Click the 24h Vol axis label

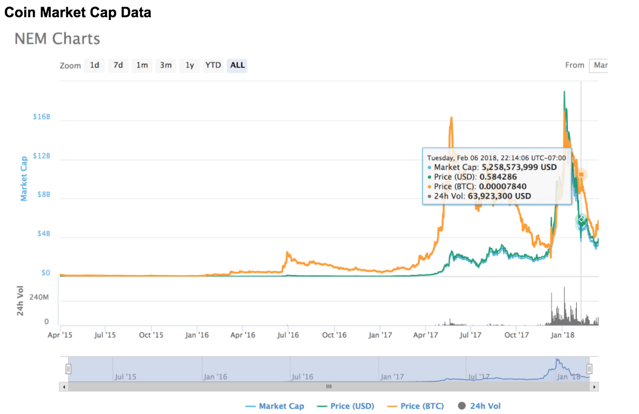click(20, 301)
